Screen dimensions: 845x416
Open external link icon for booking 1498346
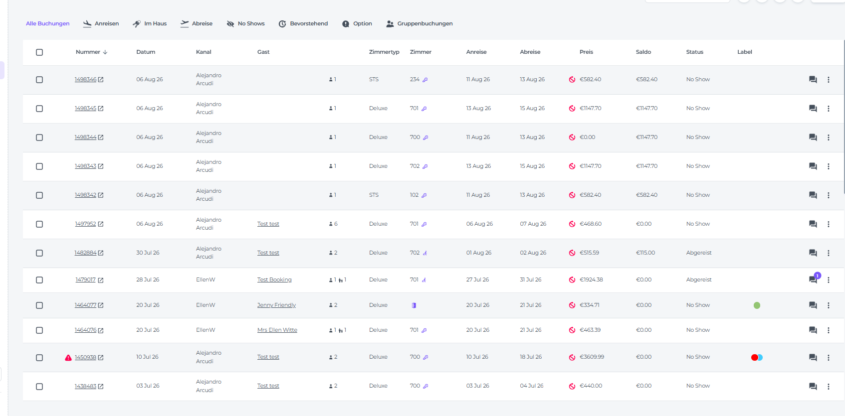click(x=101, y=80)
